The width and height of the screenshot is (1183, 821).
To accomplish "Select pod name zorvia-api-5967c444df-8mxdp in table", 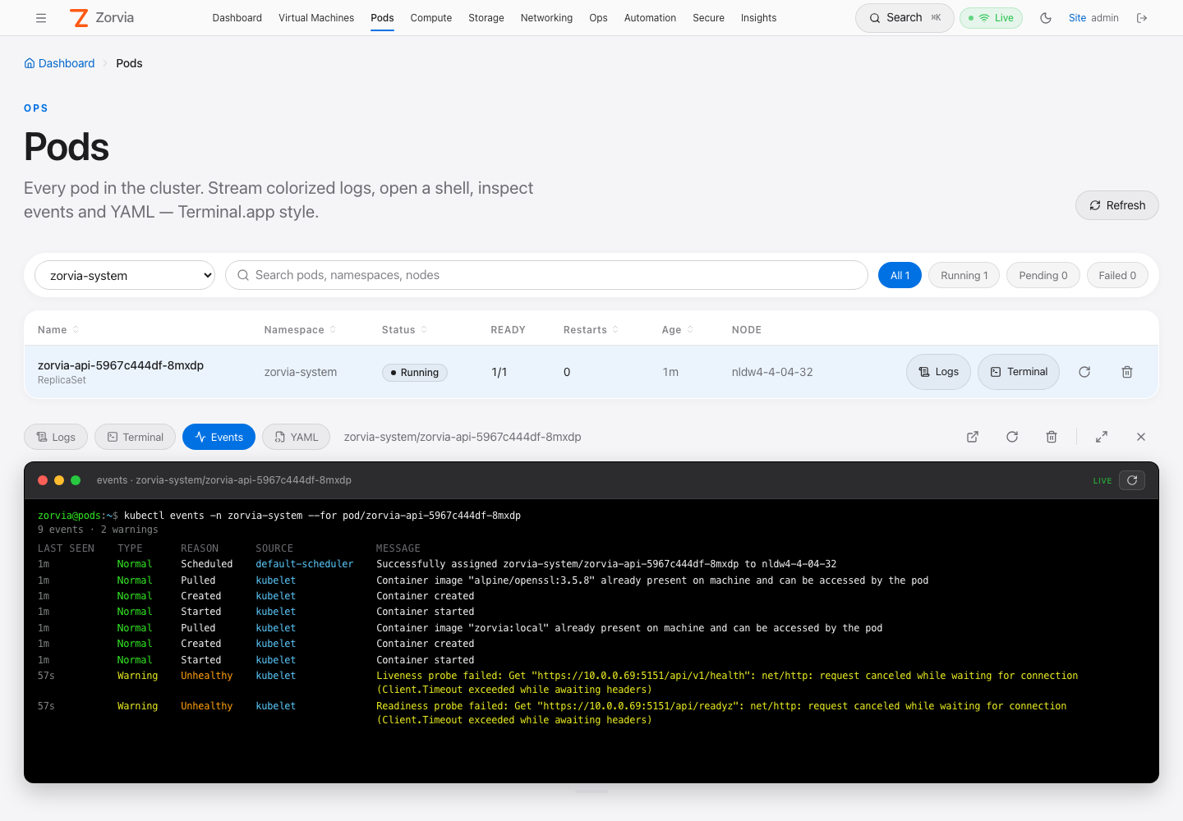I will click(x=121, y=365).
